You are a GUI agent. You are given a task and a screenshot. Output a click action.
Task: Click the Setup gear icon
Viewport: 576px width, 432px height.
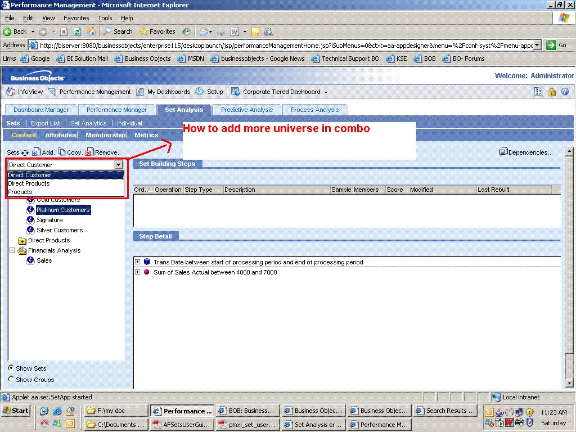point(200,92)
